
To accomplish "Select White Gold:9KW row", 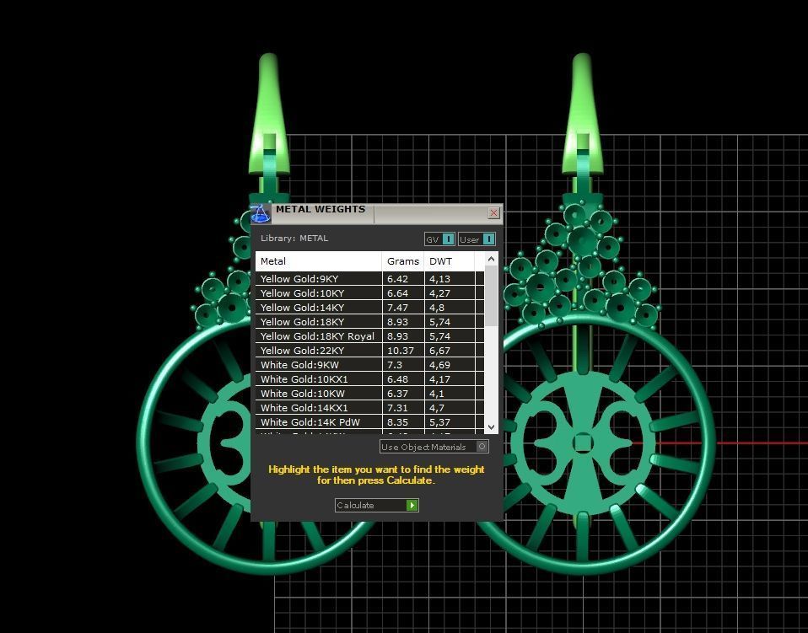I will (x=370, y=365).
